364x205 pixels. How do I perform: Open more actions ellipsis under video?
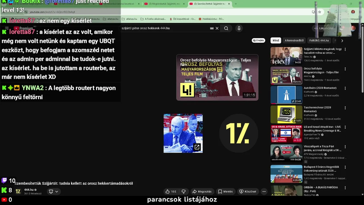[x=264, y=192]
